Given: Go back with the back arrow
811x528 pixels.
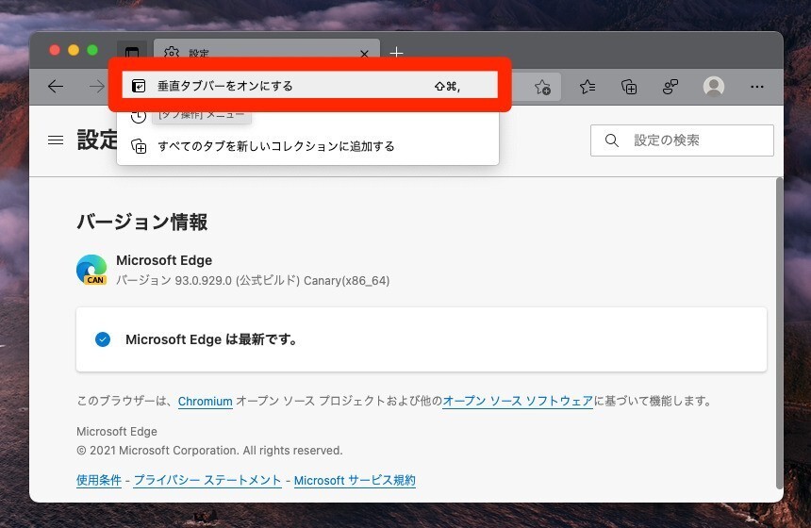Looking at the screenshot, I should (x=56, y=87).
